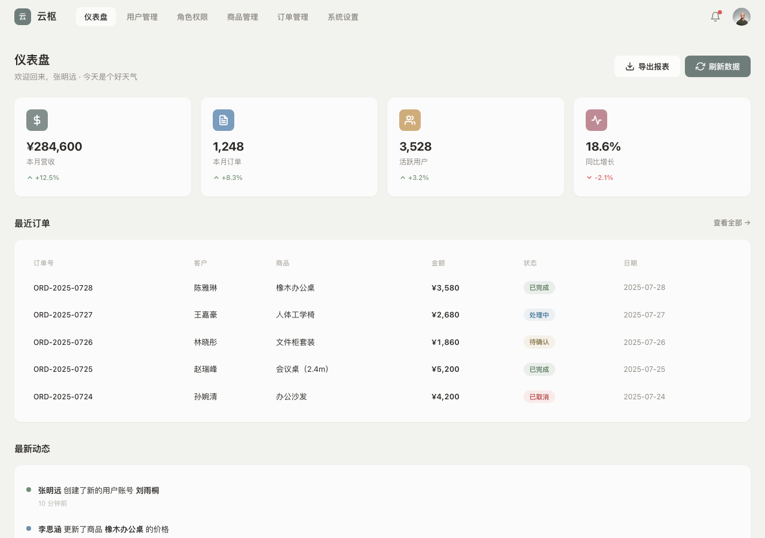Click the active users people icon
The image size is (765, 538).
[410, 120]
